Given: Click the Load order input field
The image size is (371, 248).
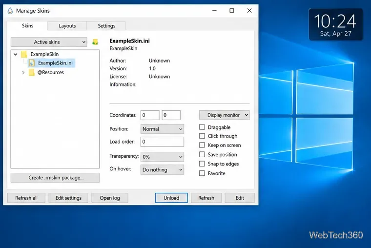Looking at the screenshot, I should [162, 142].
